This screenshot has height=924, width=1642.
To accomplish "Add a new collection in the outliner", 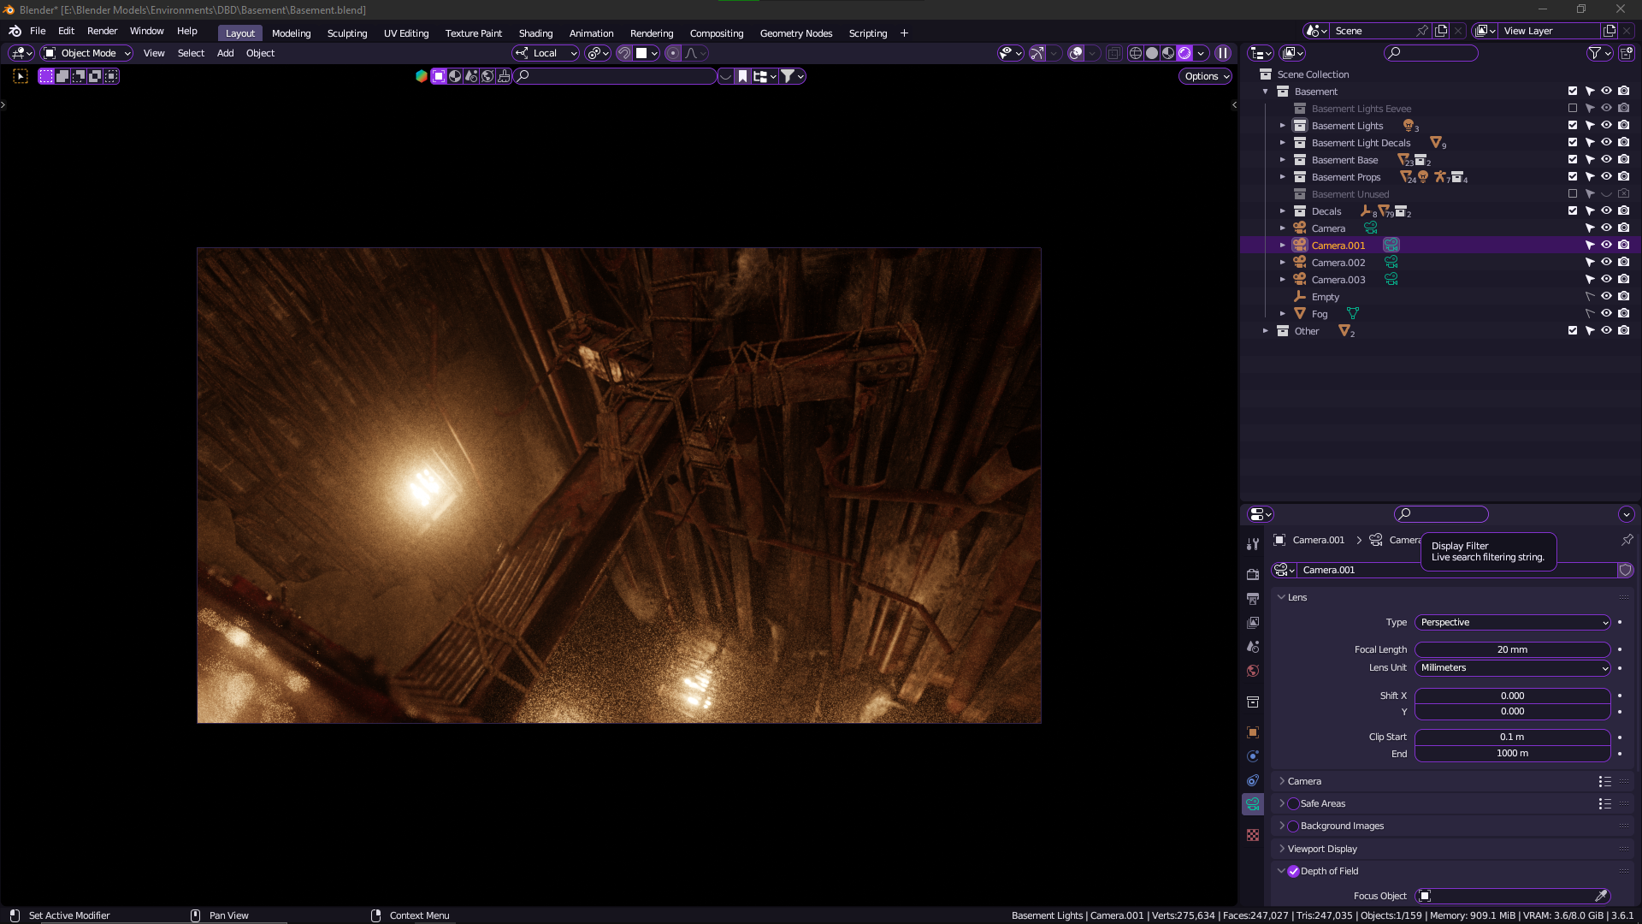I will click(1627, 53).
